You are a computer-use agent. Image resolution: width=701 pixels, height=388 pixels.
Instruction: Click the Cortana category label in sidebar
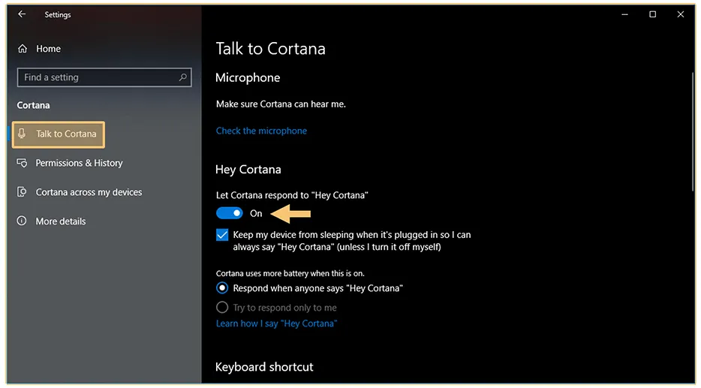pos(34,106)
